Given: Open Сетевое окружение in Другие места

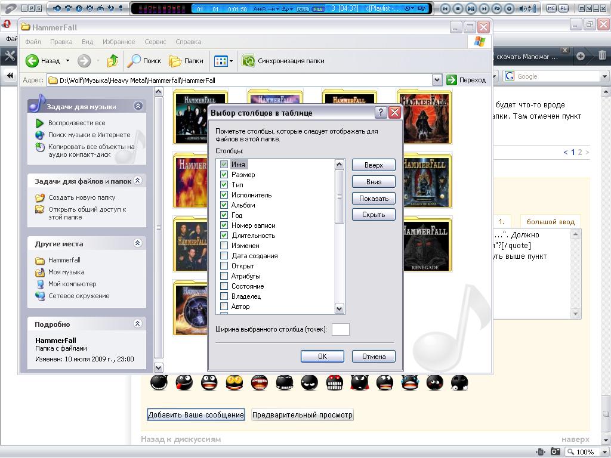Looking at the screenshot, I should click(x=72, y=296).
